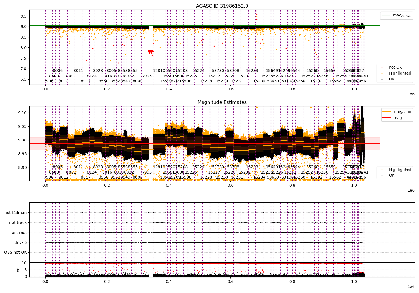Click obsid label 7995 in the top plot
The height and width of the screenshot is (293, 419).
(x=147, y=76)
